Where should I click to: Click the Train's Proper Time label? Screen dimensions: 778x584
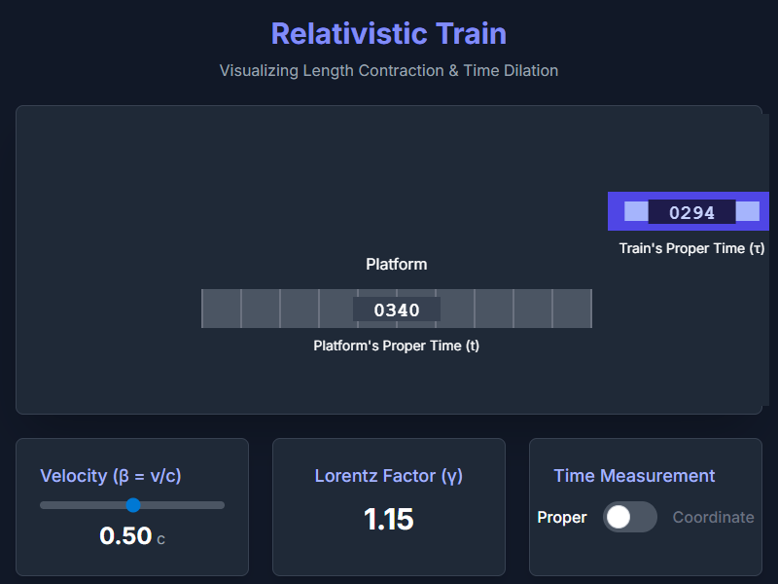click(x=689, y=248)
